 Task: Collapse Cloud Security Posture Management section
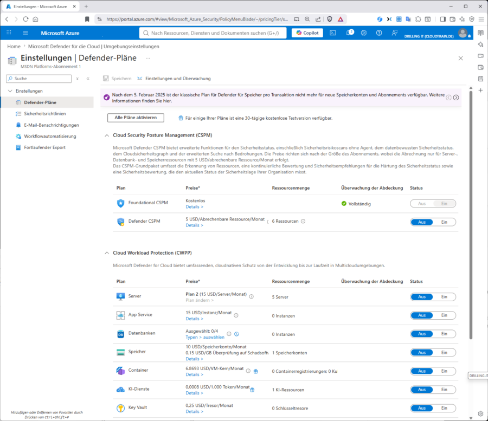(x=107, y=135)
